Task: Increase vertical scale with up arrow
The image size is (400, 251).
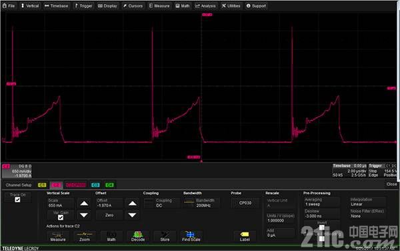Action: click(x=84, y=204)
